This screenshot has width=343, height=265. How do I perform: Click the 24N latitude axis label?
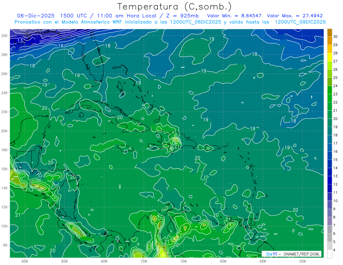(5, 93)
